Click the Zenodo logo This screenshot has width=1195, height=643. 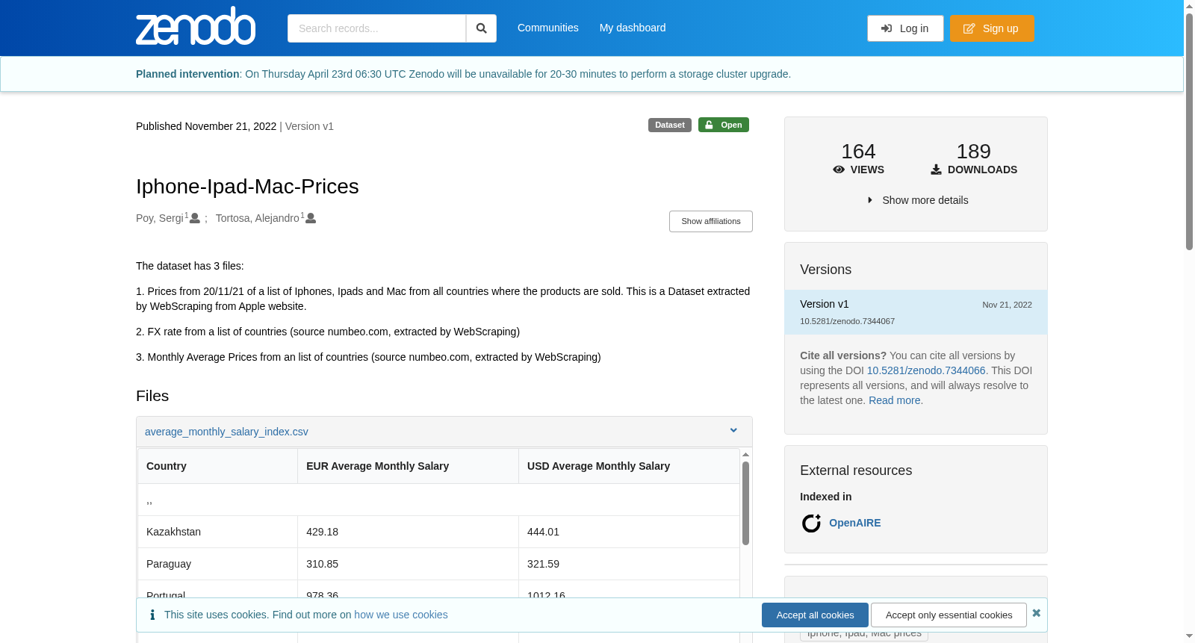tap(196, 26)
